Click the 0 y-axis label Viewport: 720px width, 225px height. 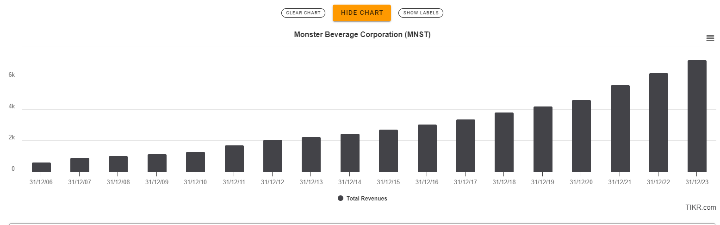(x=13, y=169)
